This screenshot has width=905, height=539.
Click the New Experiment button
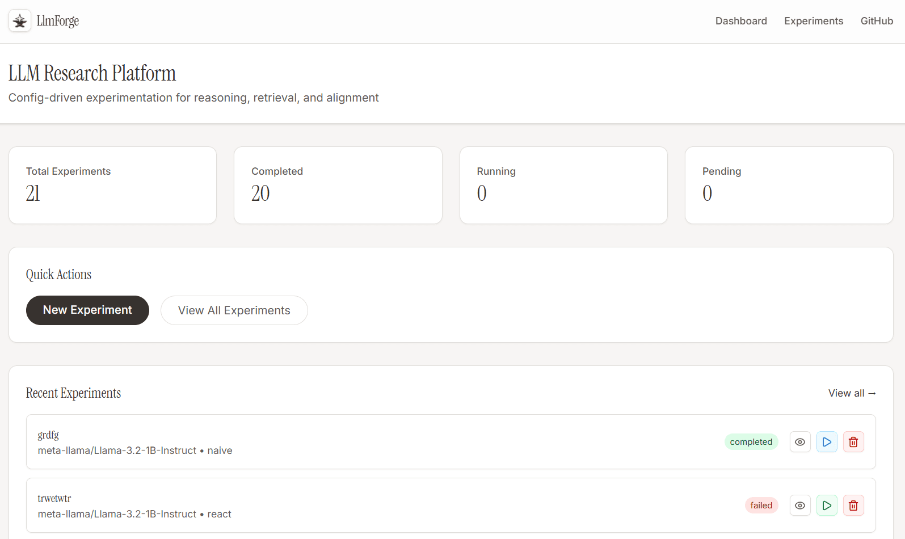pyautogui.click(x=87, y=310)
